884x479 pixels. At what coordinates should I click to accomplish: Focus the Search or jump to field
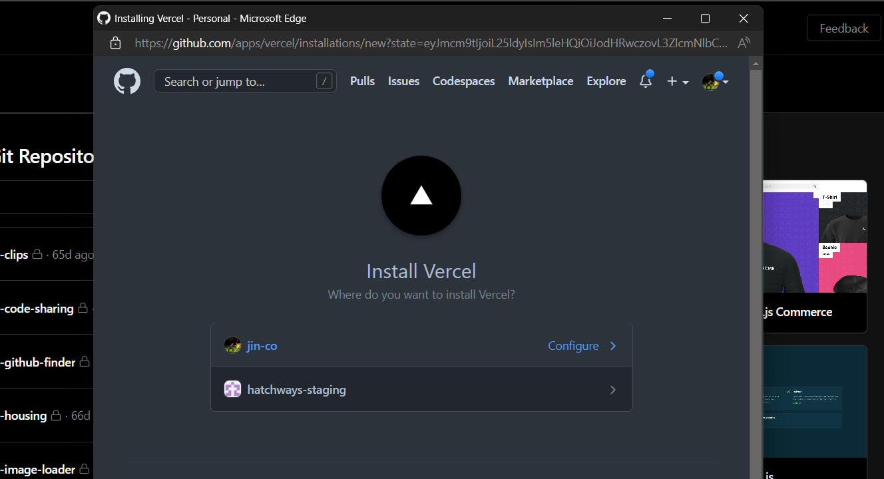(245, 81)
